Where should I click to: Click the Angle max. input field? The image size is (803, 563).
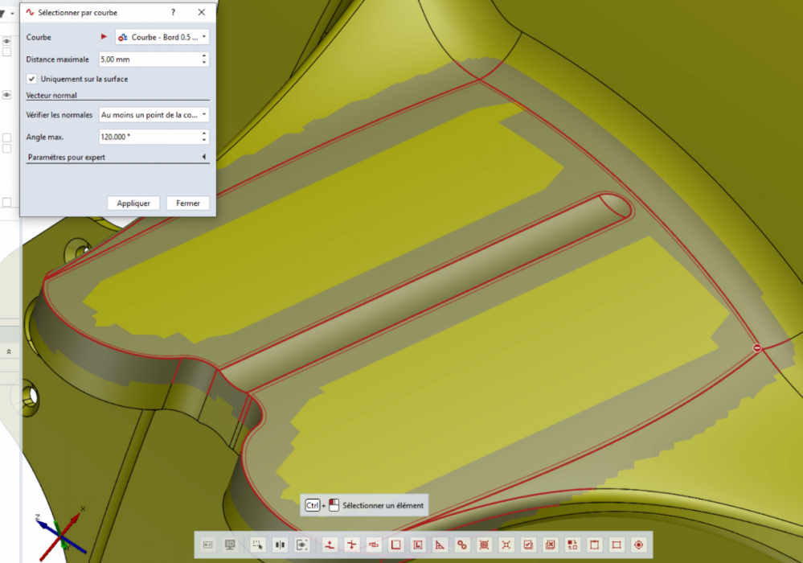pyautogui.click(x=149, y=137)
